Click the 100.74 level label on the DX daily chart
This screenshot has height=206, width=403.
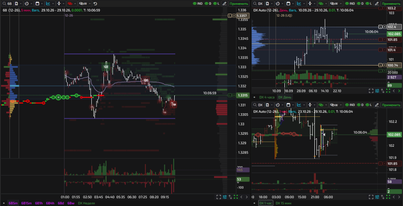coord(395,65)
